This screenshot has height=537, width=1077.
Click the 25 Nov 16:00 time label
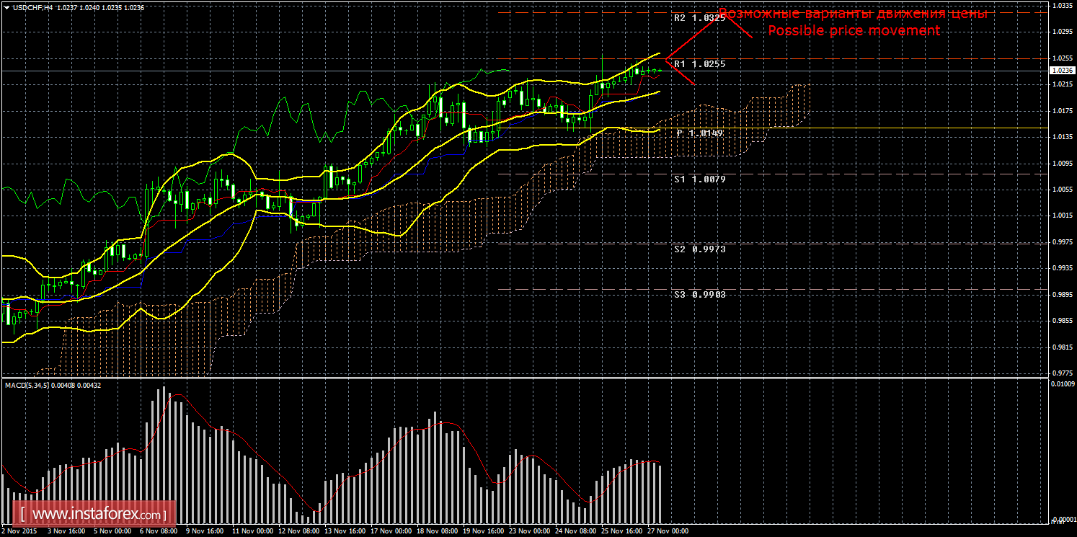(621, 531)
